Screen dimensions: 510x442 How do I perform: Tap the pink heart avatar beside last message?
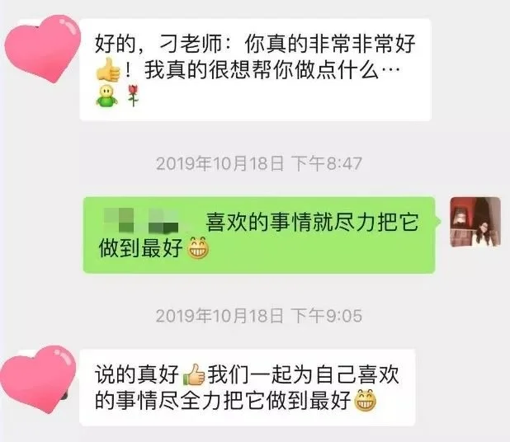coord(38,379)
